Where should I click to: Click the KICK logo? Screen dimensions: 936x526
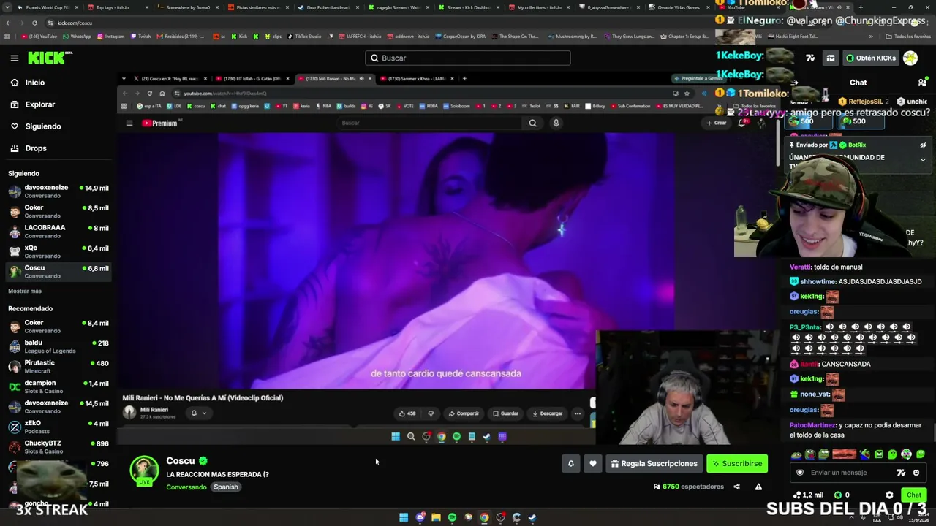[50, 58]
